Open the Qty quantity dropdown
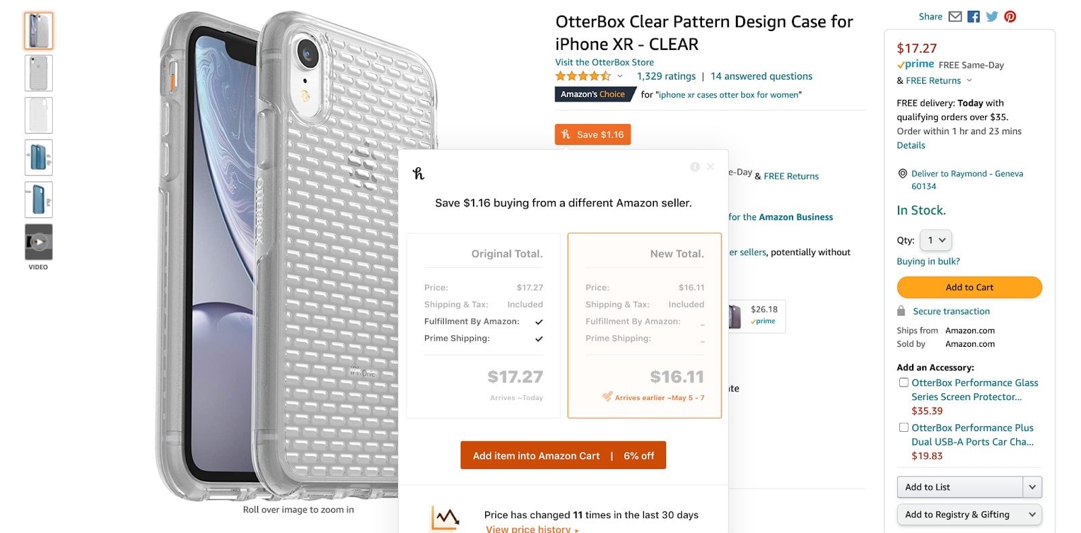 [936, 240]
